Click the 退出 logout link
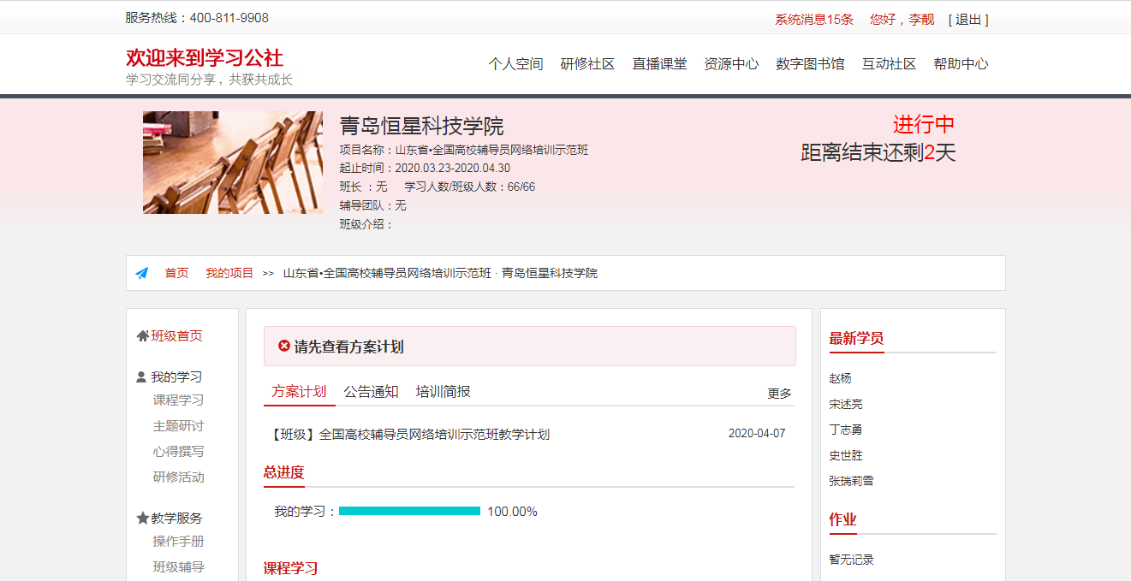 pyautogui.click(x=968, y=19)
